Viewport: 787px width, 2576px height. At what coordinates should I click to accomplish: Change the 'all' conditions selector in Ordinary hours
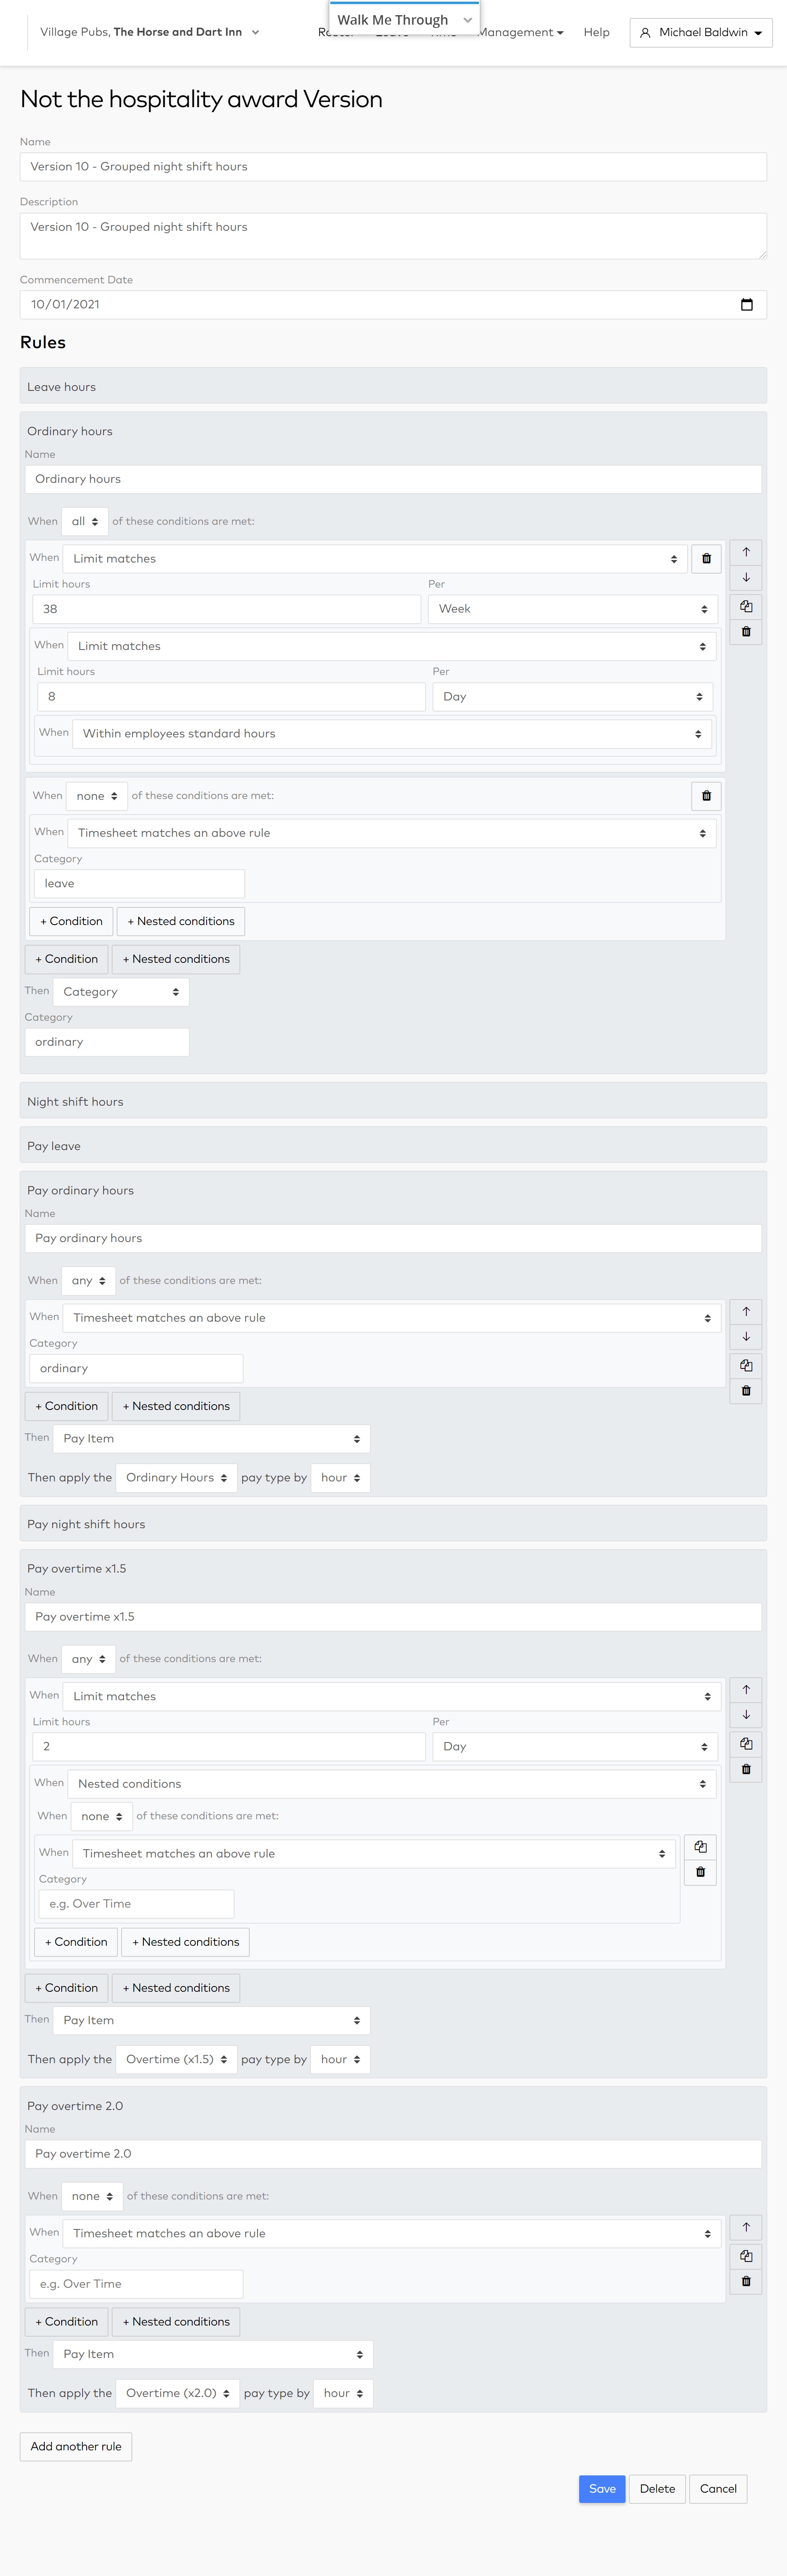[x=85, y=522]
